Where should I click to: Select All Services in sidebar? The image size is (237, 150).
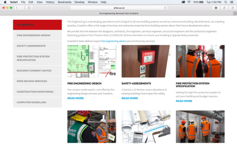point(37,25)
